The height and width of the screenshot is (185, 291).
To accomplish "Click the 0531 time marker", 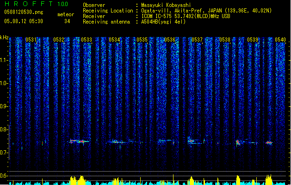I will click(x=31, y=40).
